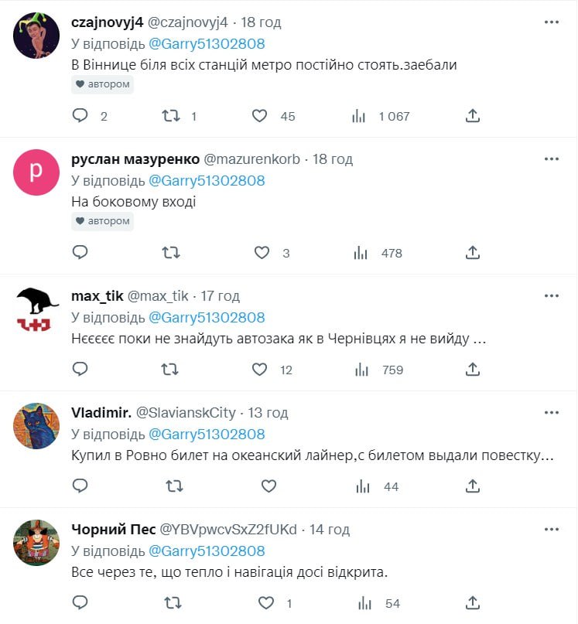The height and width of the screenshot is (624, 578).
Task: Reply to czajnovyj4's comment
Action: [80, 116]
